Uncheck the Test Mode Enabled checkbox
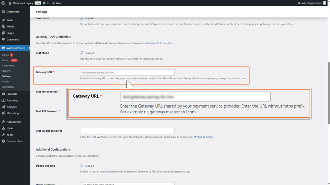Viewport: 330px width, 185px height. [x=82, y=53]
